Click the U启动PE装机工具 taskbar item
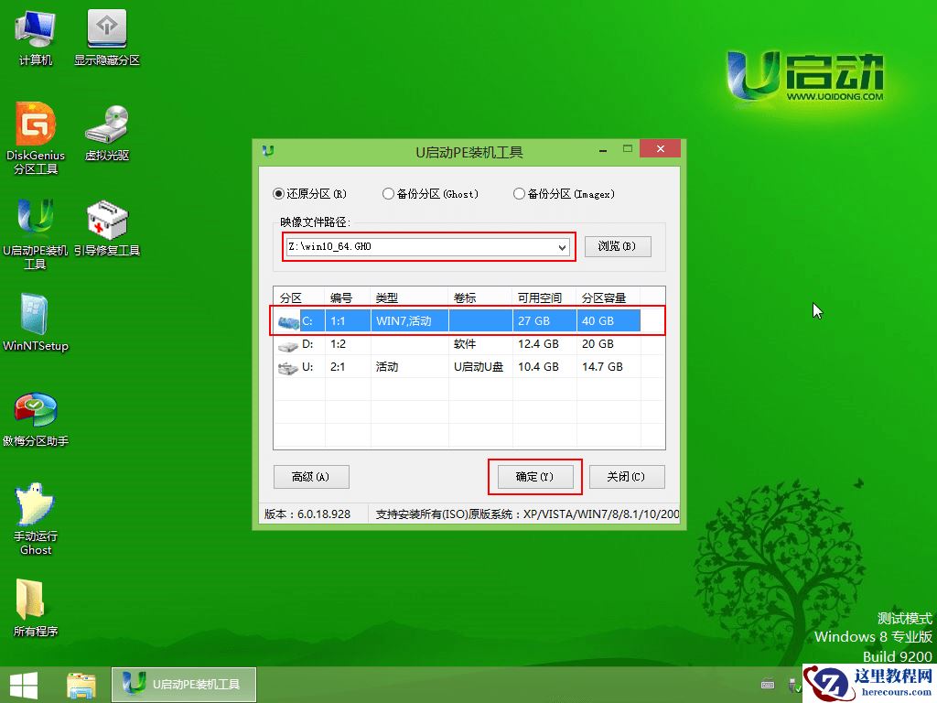 [183, 684]
